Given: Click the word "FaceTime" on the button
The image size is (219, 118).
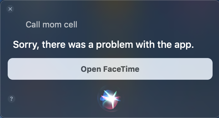Looking at the screenshot, I should (x=121, y=69).
